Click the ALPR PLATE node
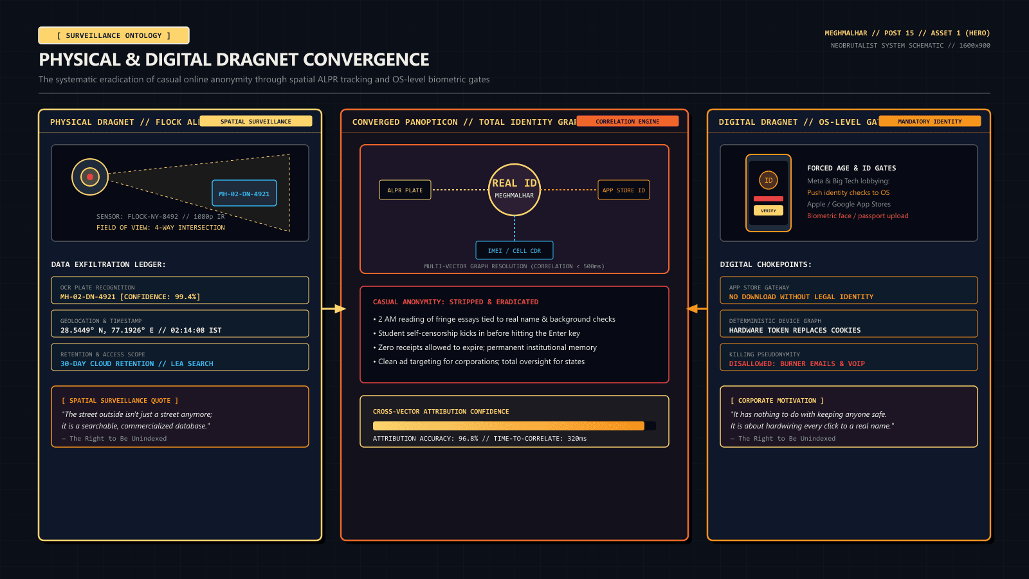 (x=405, y=190)
